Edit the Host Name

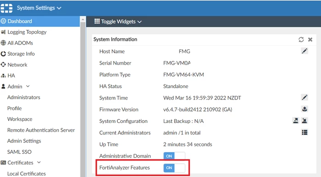(304, 51)
